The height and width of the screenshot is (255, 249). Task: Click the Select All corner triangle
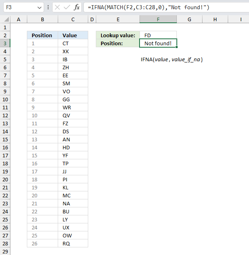pyautogui.click(x=6, y=20)
